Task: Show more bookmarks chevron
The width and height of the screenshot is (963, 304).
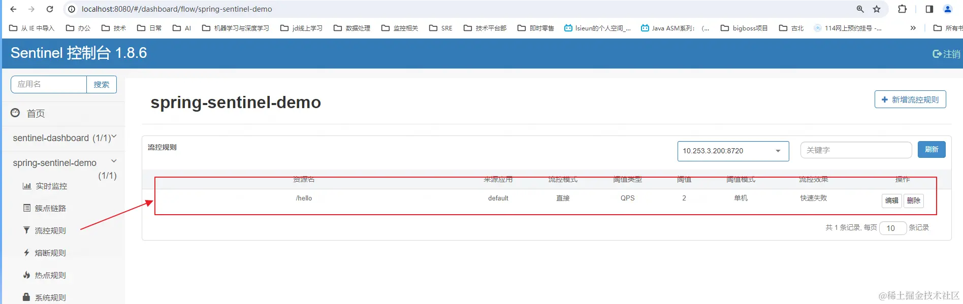Action: (x=913, y=28)
